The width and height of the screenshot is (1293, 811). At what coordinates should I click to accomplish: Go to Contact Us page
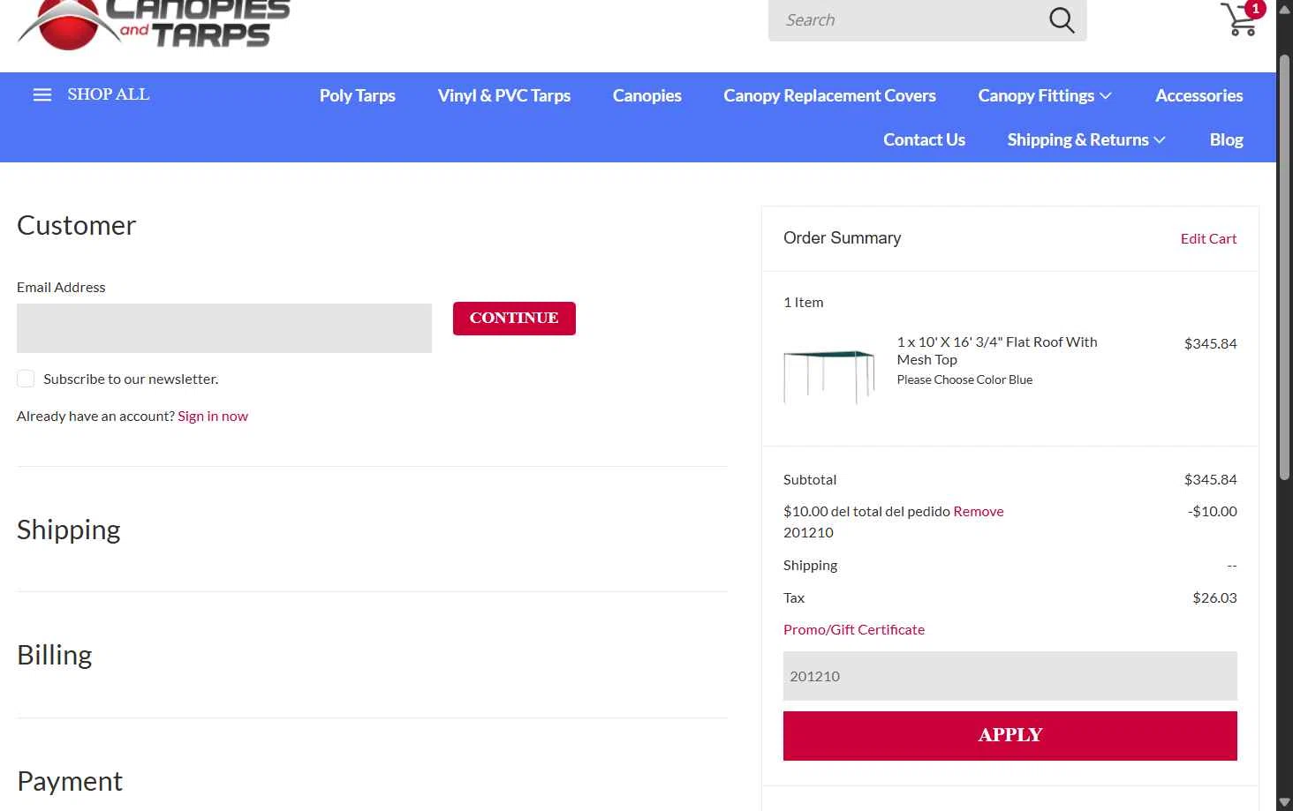point(925,139)
